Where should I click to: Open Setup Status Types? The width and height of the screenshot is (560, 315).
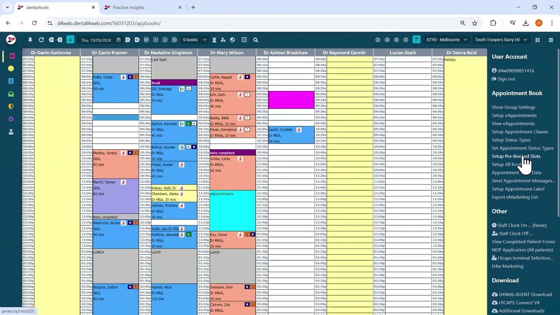pos(511,140)
